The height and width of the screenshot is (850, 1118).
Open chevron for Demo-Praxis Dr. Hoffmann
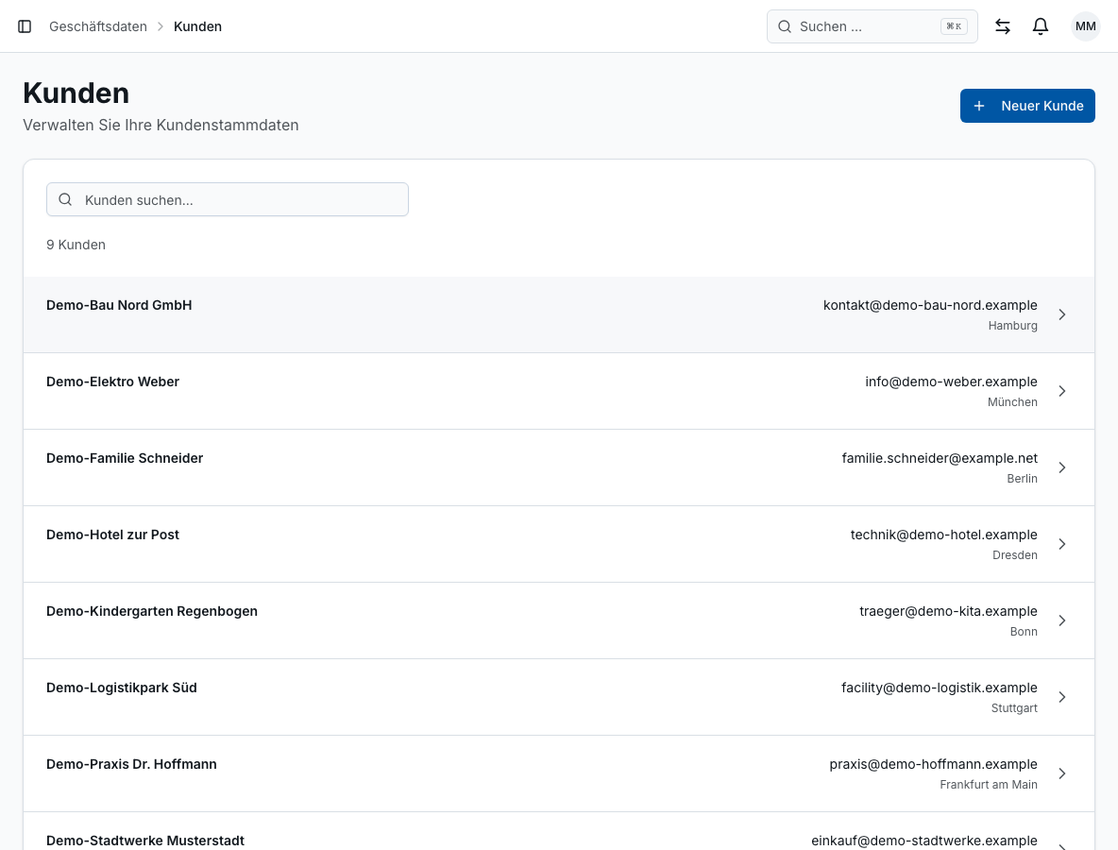(x=1061, y=773)
